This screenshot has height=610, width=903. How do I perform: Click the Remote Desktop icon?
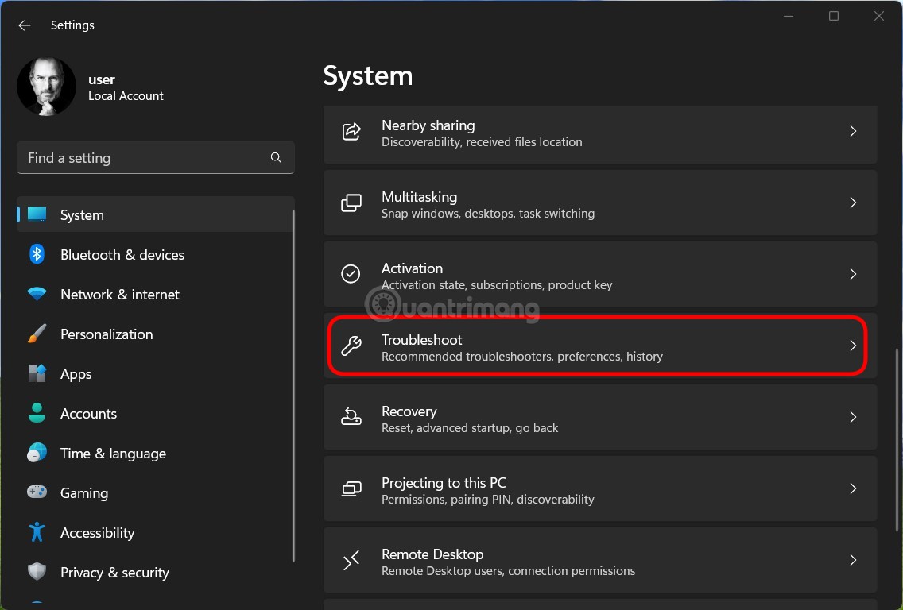(x=351, y=560)
